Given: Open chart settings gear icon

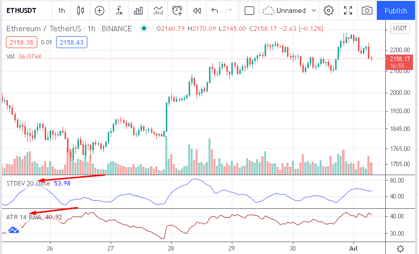Looking at the screenshot, I should (x=328, y=10).
